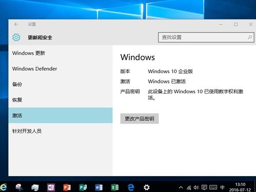The width and height of the screenshot is (256, 192).
Task: Click the 设置 window title text
Action: [32, 24]
